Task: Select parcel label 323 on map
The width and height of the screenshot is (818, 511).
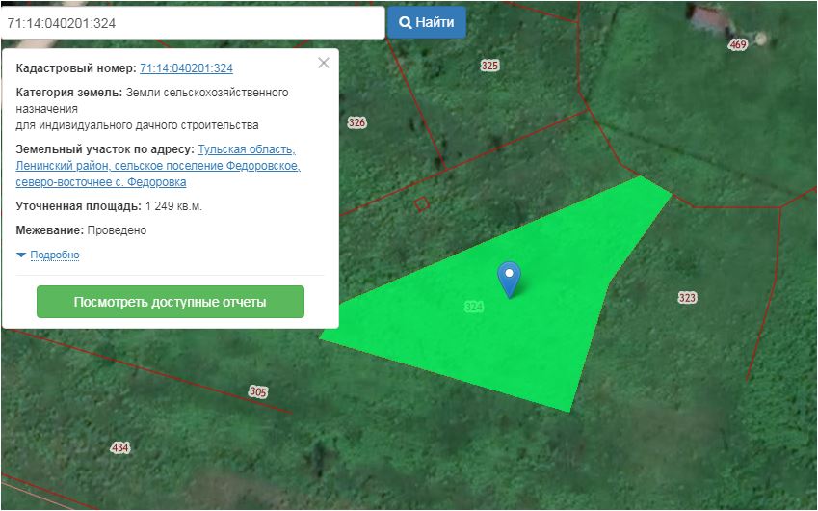Action: [x=687, y=298]
